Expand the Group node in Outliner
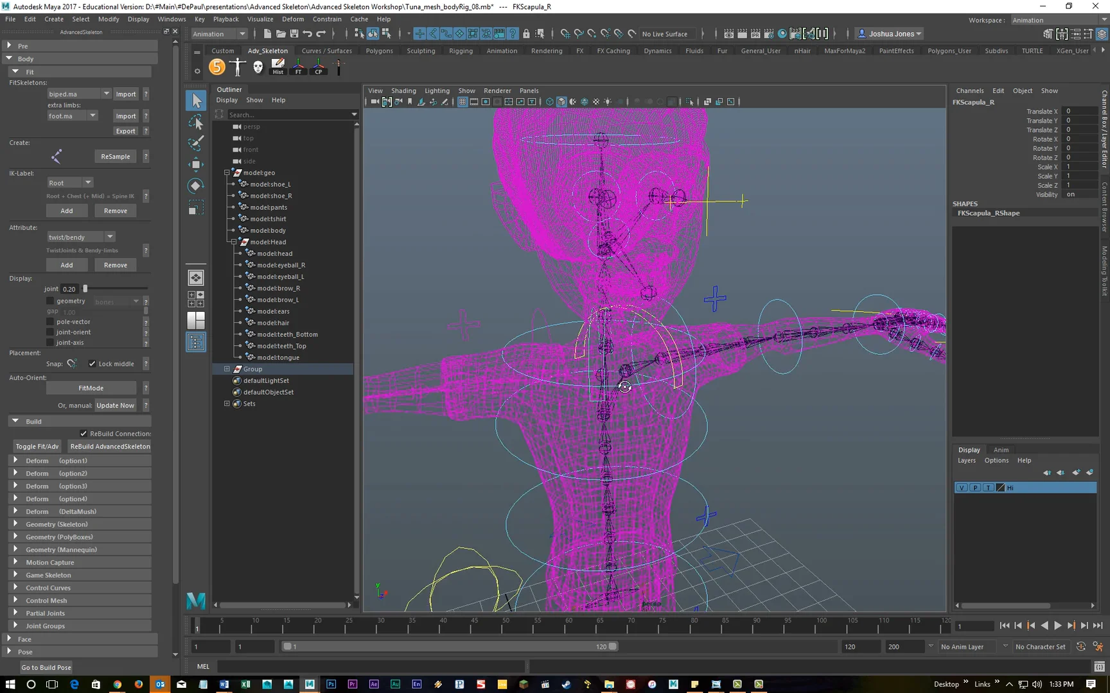 point(227,368)
